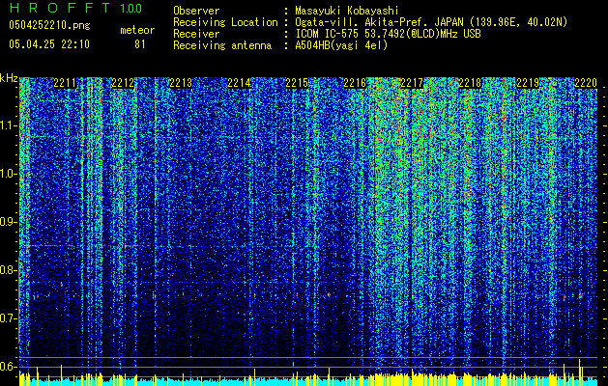Viewport: 608px width, 386px height.
Task: Click the 2219 time marker
Action: [x=528, y=83]
